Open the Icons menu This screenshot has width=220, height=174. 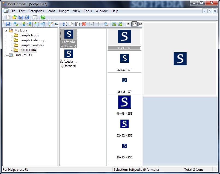click(x=51, y=11)
